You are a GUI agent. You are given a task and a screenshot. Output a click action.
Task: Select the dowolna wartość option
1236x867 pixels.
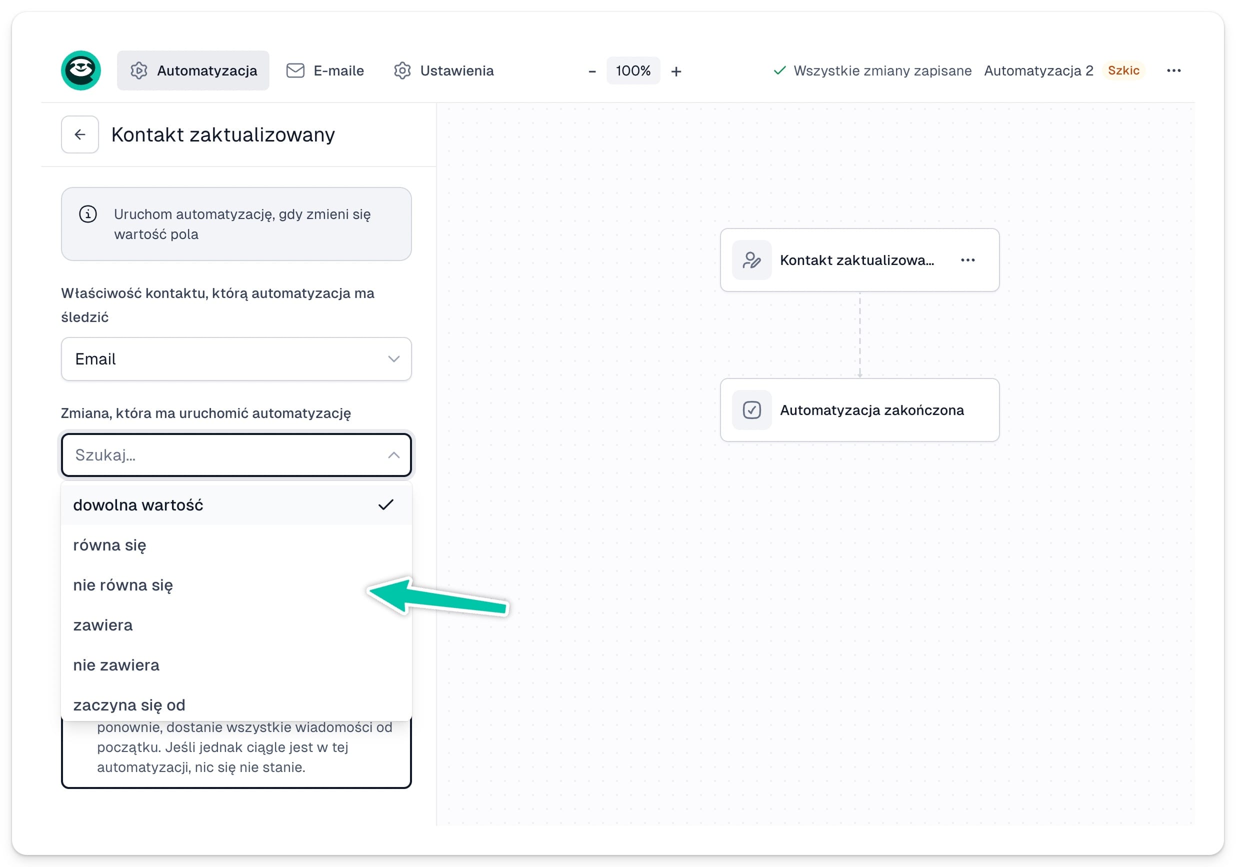[236, 505]
